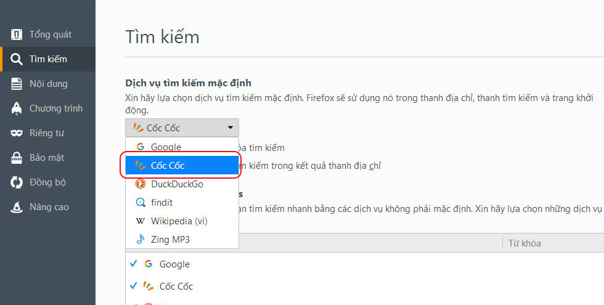The height and width of the screenshot is (305, 604).
Task: Click the Bảo mật lock icon
Action: pos(17,158)
